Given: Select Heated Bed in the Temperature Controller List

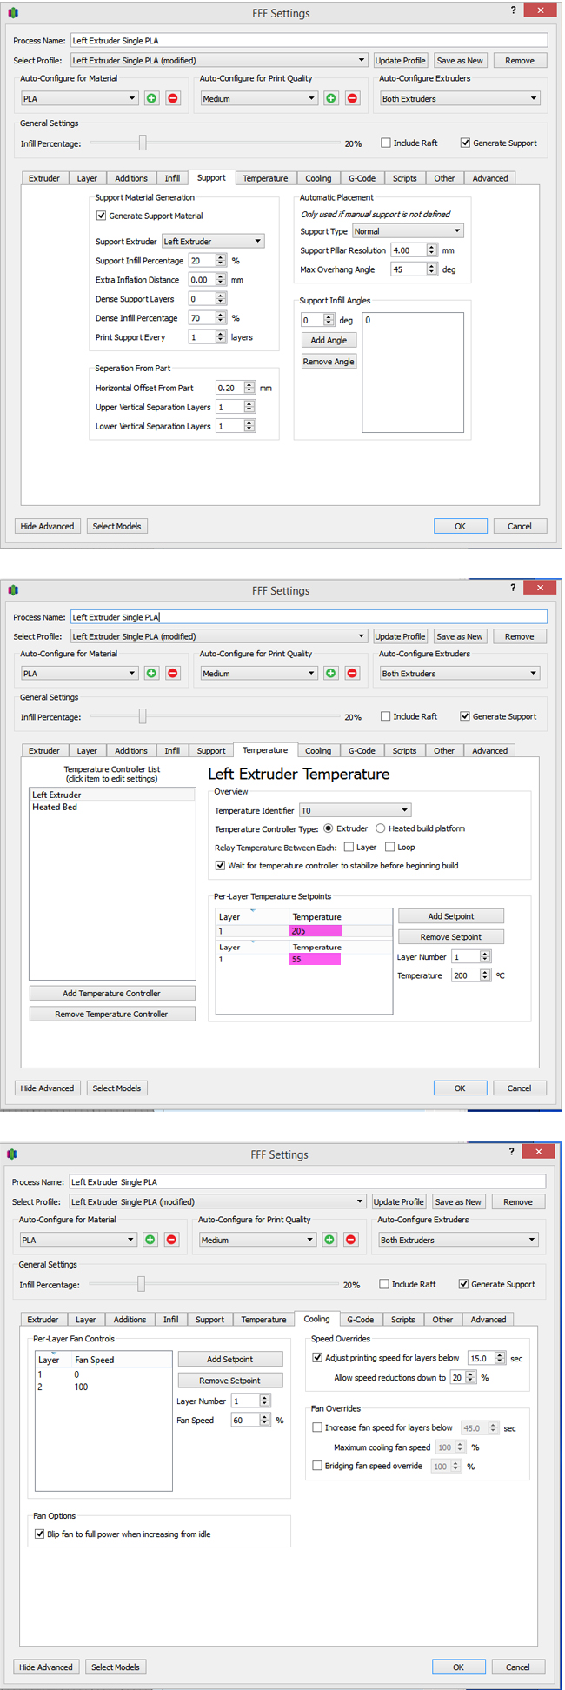Looking at the screenshot, I should point(55,808).
